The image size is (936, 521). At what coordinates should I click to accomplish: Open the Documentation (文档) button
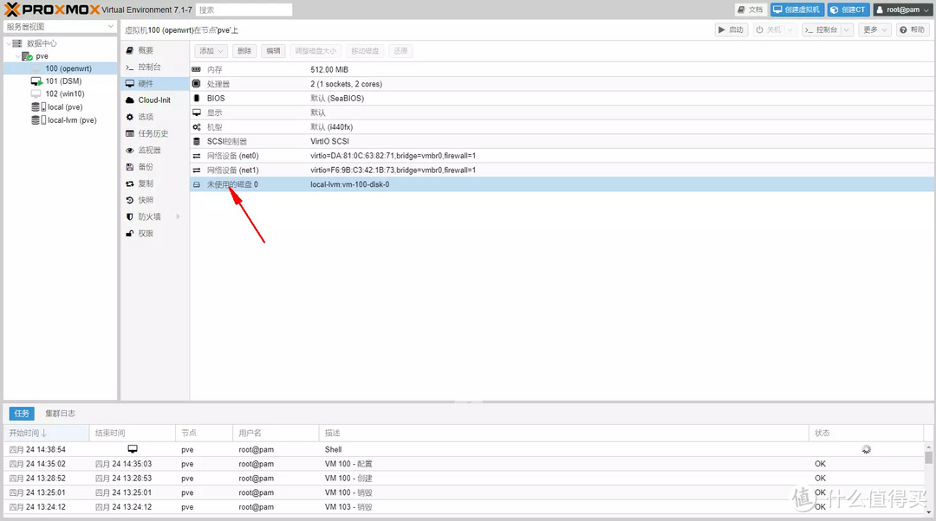[x=751, y=10]
